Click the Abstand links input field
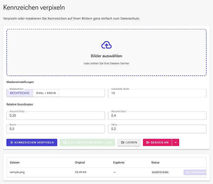213x184 pixels. pos(56,116)
